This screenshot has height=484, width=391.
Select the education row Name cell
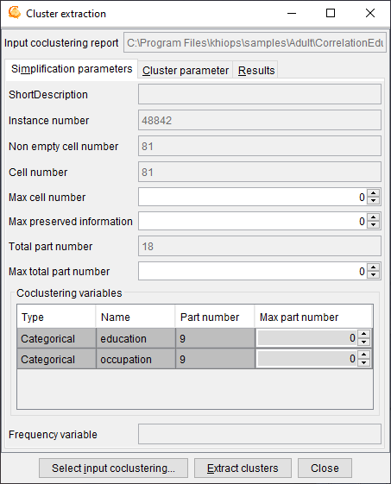[136, 338]
